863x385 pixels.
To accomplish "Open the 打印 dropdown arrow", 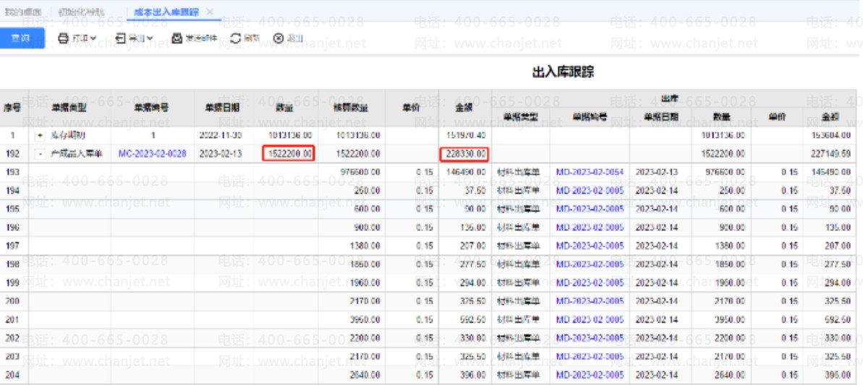I will (x=93, y=38).
